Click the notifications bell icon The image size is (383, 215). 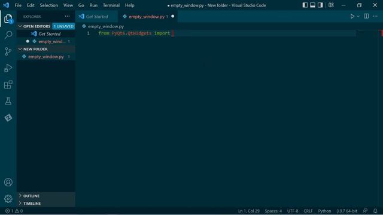(375, 211)
